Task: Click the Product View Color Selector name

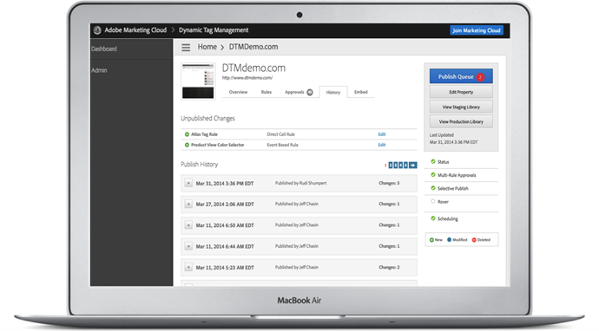Action: coord(217,145)
